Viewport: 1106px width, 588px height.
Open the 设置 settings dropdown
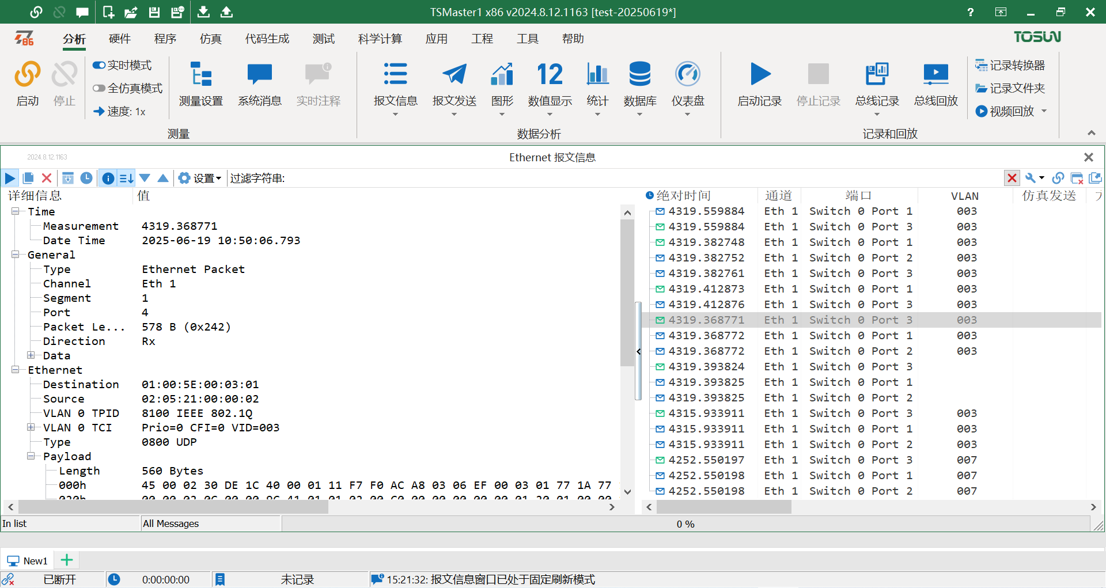200,178
